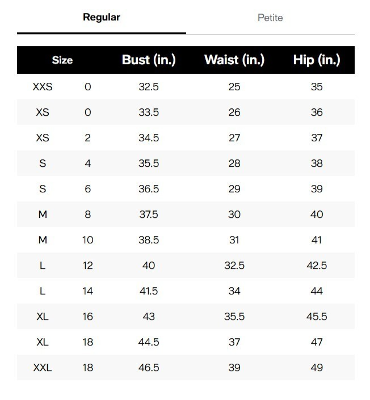Screen dimensions: 370x400
Task: Switch to the Petite tab
Action: tap(270, 18)
